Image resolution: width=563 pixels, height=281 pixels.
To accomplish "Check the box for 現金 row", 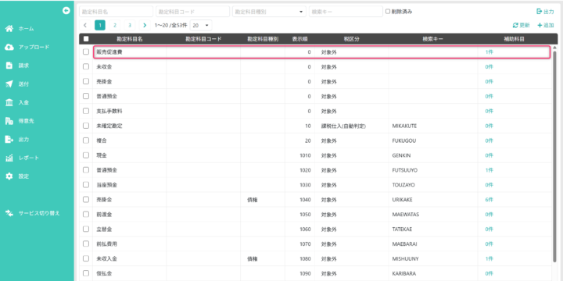I will click(x=86, y=155).
